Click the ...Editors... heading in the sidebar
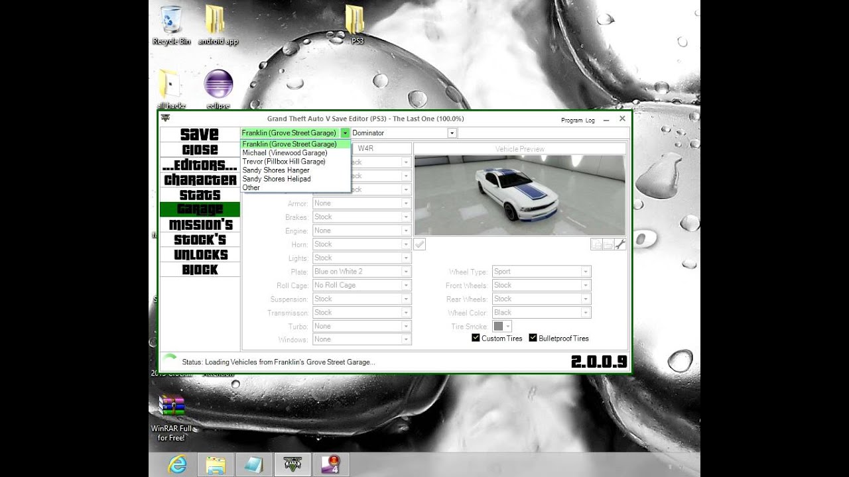 [x=200, y=165]
